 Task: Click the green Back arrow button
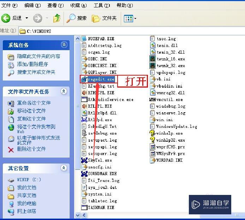click(6, 18)
